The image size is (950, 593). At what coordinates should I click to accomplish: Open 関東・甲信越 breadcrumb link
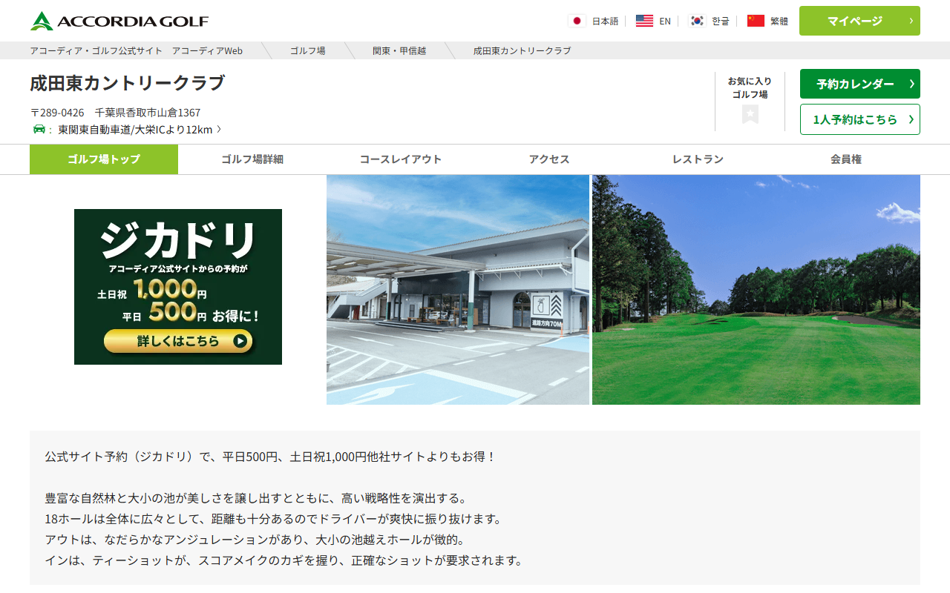click(399, 51)
